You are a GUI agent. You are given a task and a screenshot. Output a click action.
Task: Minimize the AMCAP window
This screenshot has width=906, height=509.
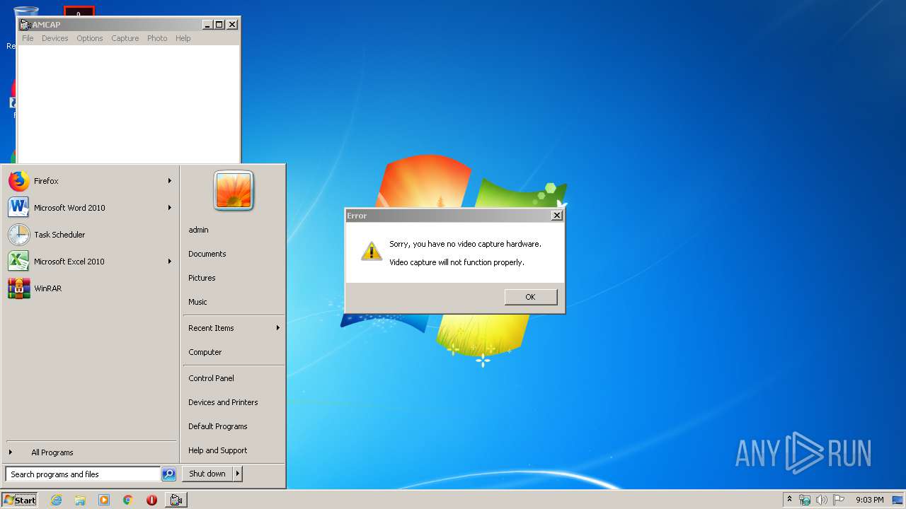click(207, 25)
